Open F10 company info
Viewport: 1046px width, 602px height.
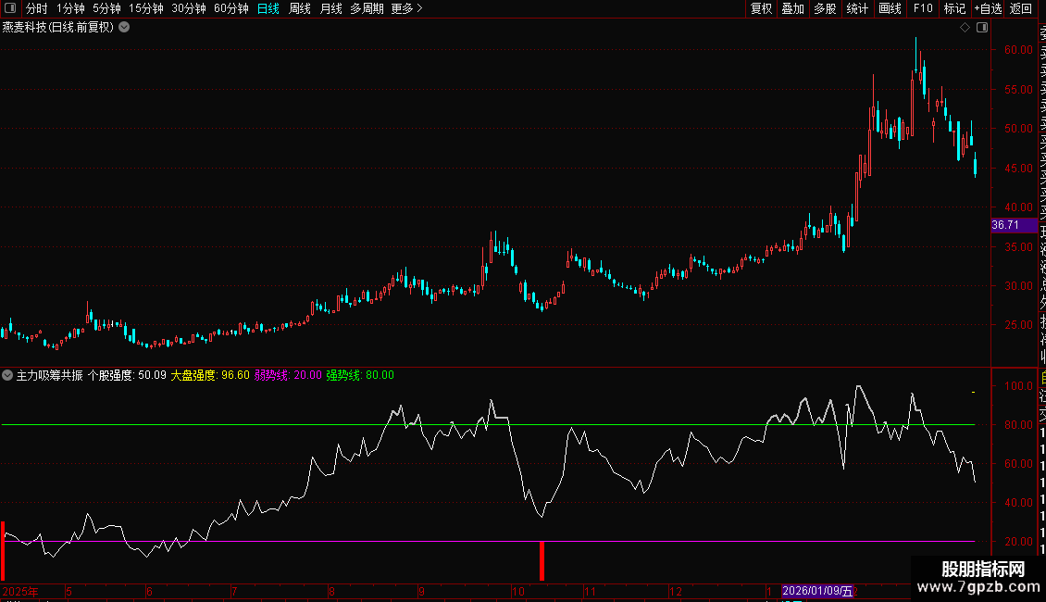click(x=923, y=8)
